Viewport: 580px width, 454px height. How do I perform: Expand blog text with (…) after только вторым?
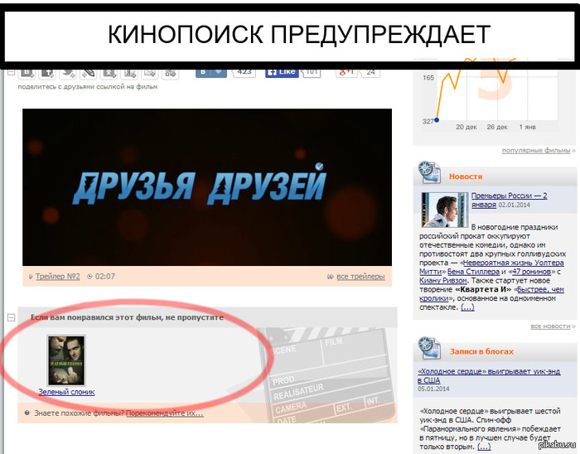click(484, 447)
